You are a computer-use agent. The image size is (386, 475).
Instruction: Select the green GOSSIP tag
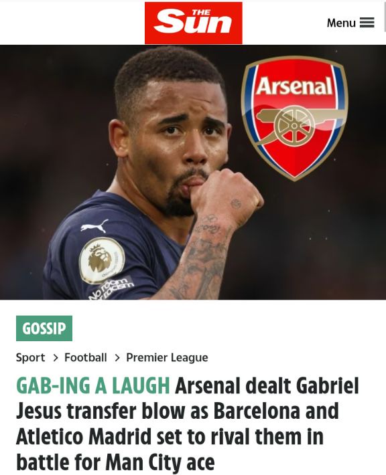44,328
